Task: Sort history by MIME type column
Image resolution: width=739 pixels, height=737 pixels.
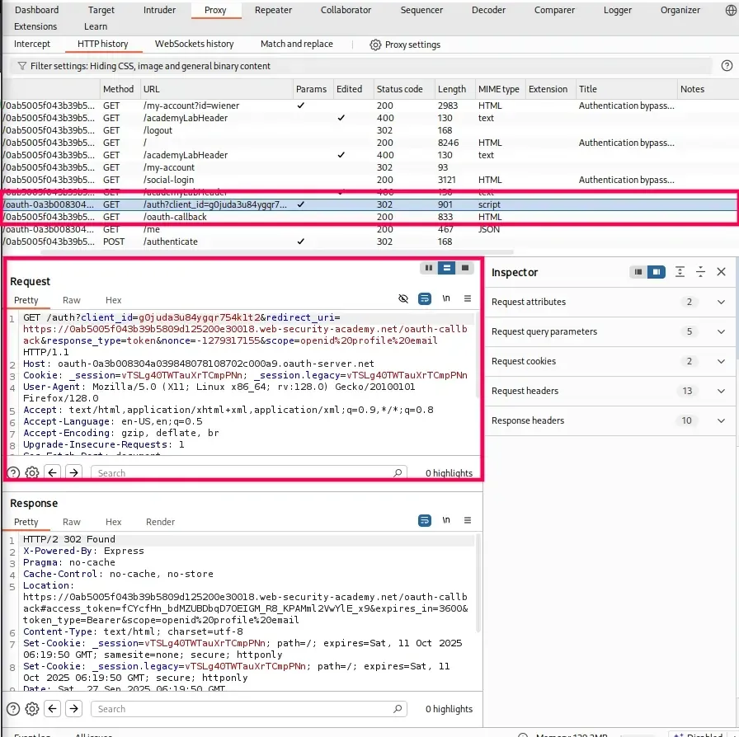Action: point(499,89)
